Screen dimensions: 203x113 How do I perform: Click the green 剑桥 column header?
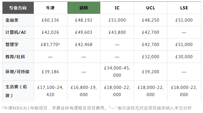(x=84, y=8)
